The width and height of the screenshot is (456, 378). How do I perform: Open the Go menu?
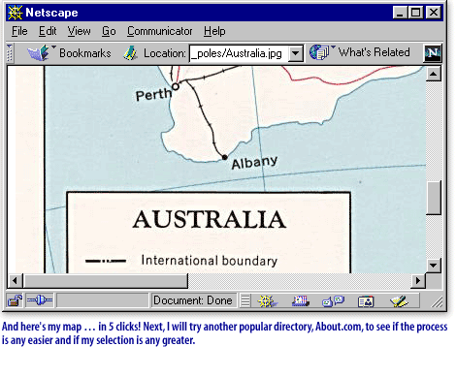click(x=109, y=31)
